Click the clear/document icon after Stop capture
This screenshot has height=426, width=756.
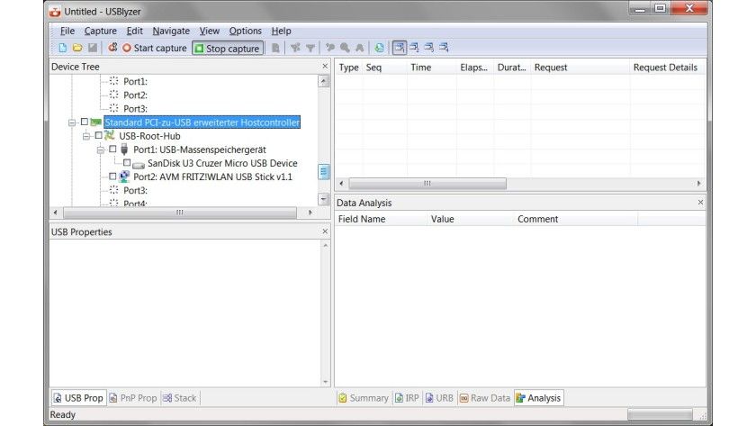tap(275, 48)
